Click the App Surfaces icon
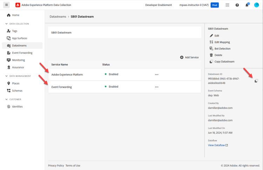Viewport: 263px width, 170px height. coord(8,38)
